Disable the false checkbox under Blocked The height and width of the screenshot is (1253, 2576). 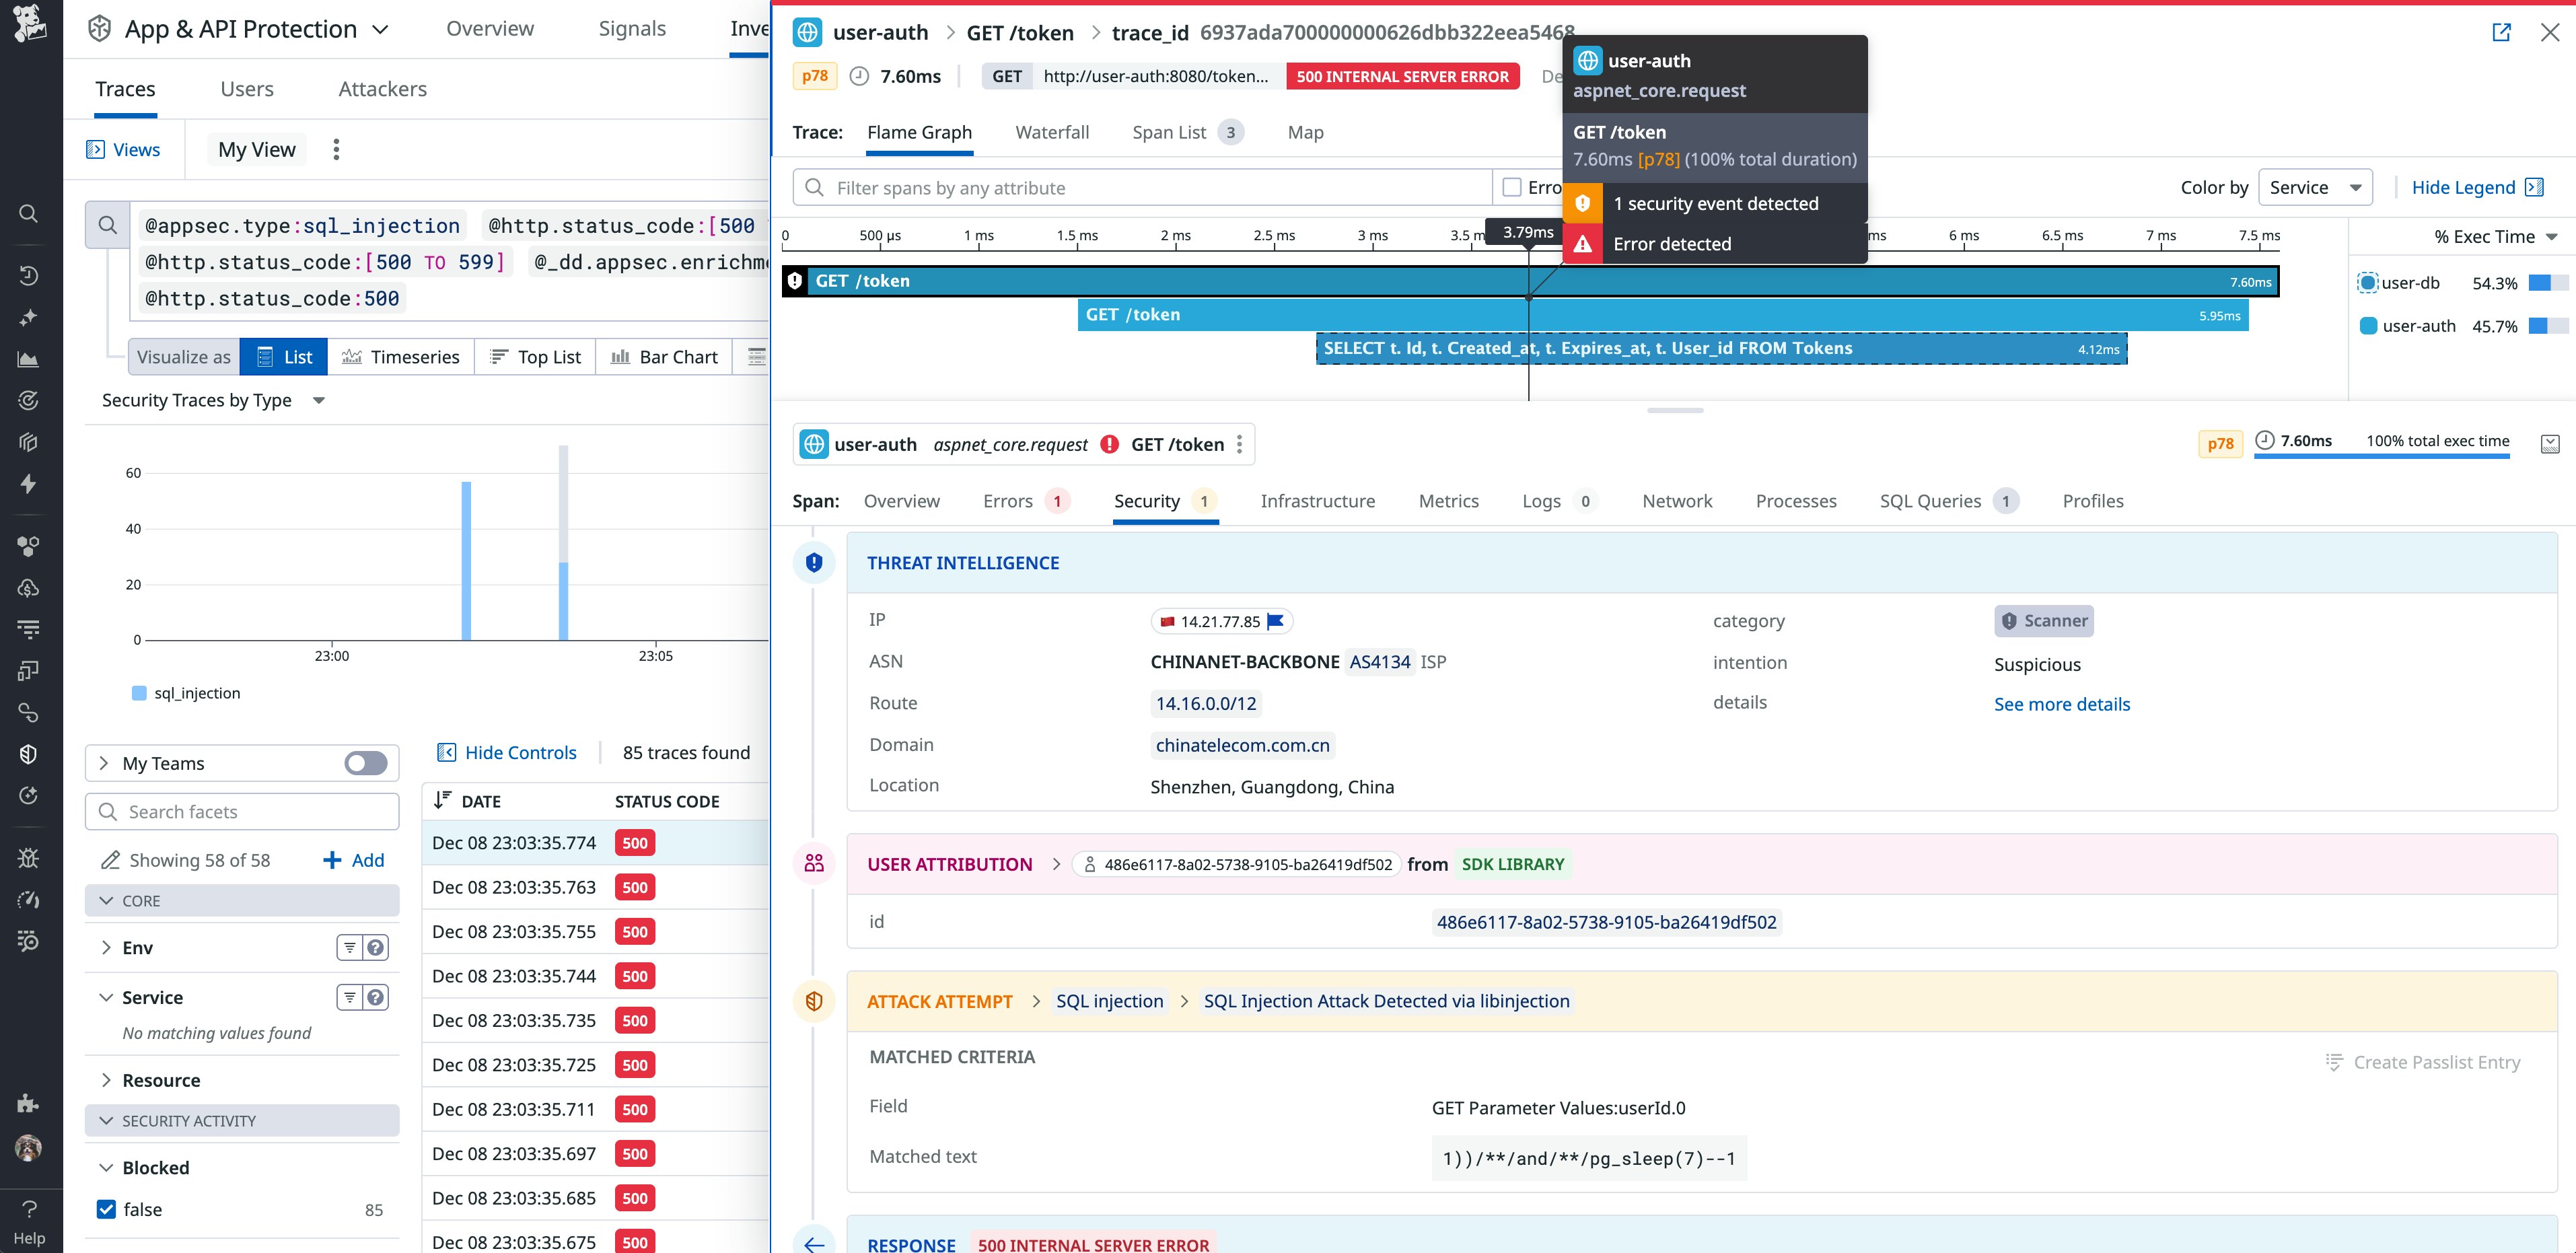[x=106, y=1209]
